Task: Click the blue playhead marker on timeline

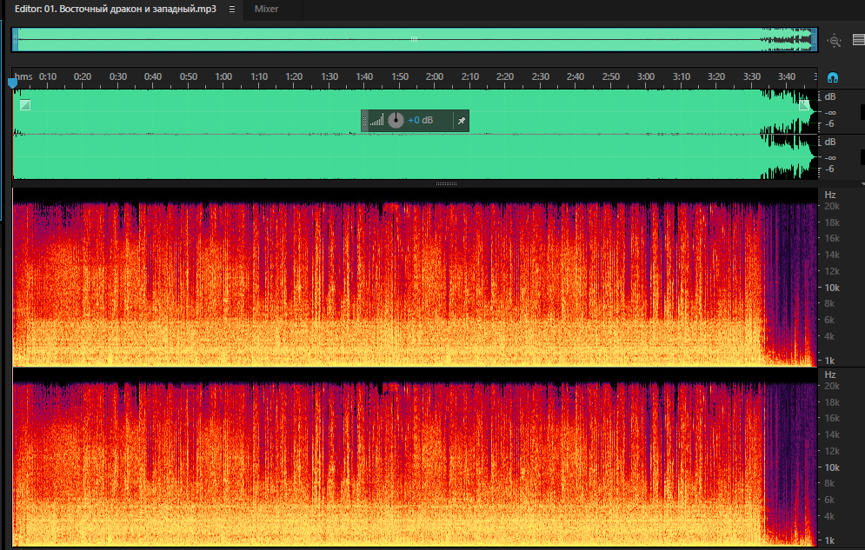Action: click(x=12, y=83)
